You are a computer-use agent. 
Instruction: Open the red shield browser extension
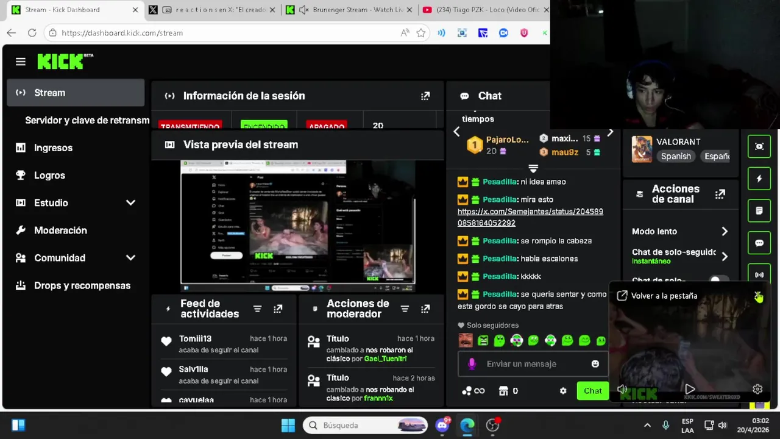[x=524, y=33]
